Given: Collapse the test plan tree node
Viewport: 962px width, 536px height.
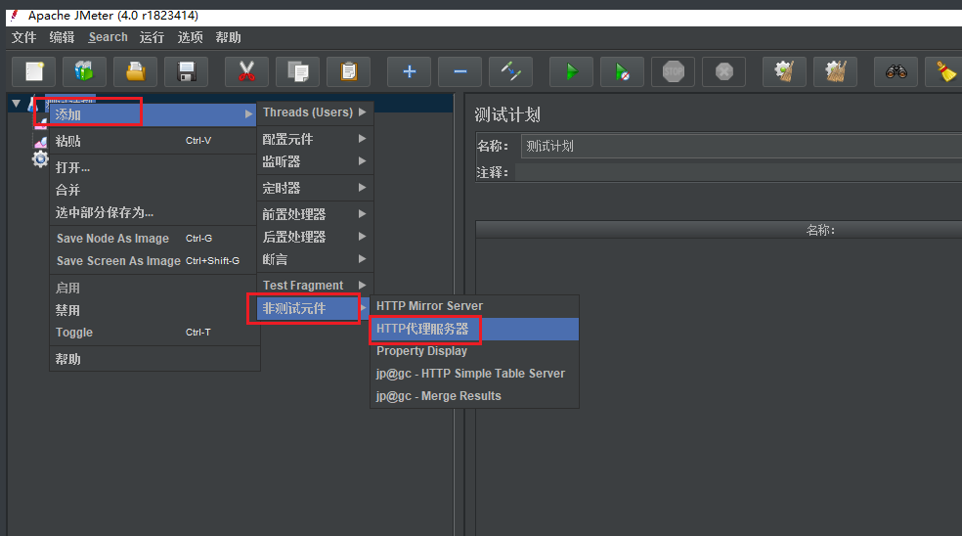Looking at the screenshot, I should [x=17, y=104].
